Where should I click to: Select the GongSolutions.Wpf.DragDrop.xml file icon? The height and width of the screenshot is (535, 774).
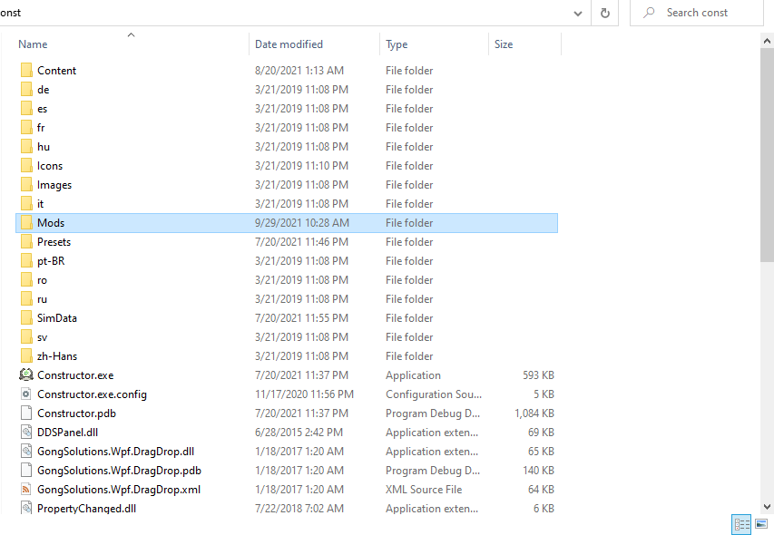[26, 489]
